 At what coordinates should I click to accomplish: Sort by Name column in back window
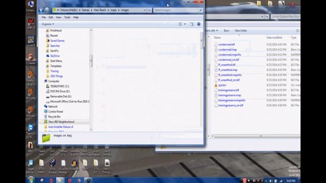click(218, 38)
